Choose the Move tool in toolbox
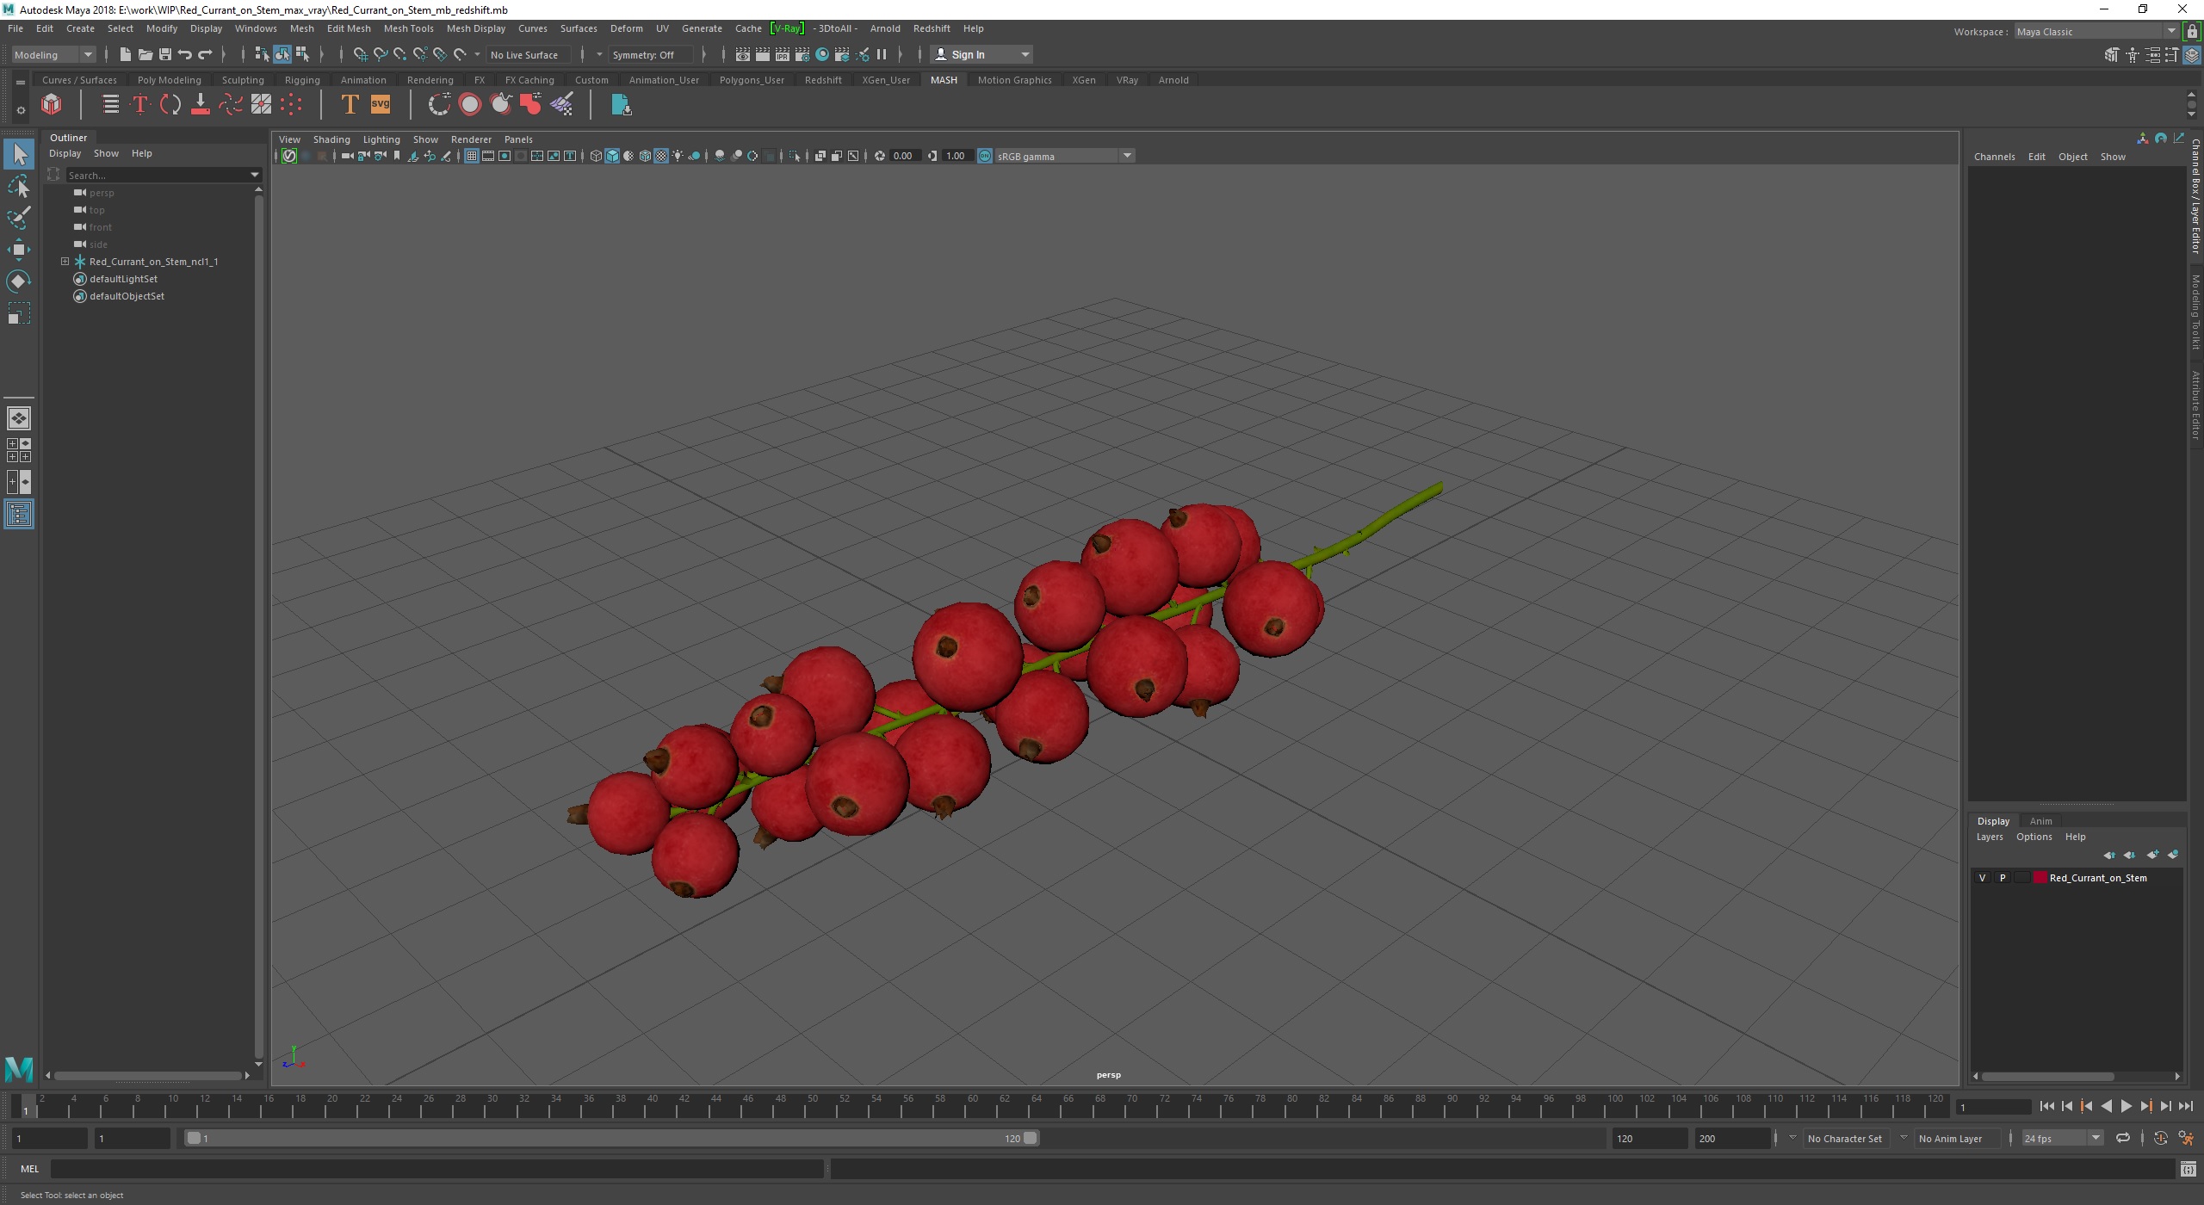Screen dimensions: 2204x1205 point(19,250)
